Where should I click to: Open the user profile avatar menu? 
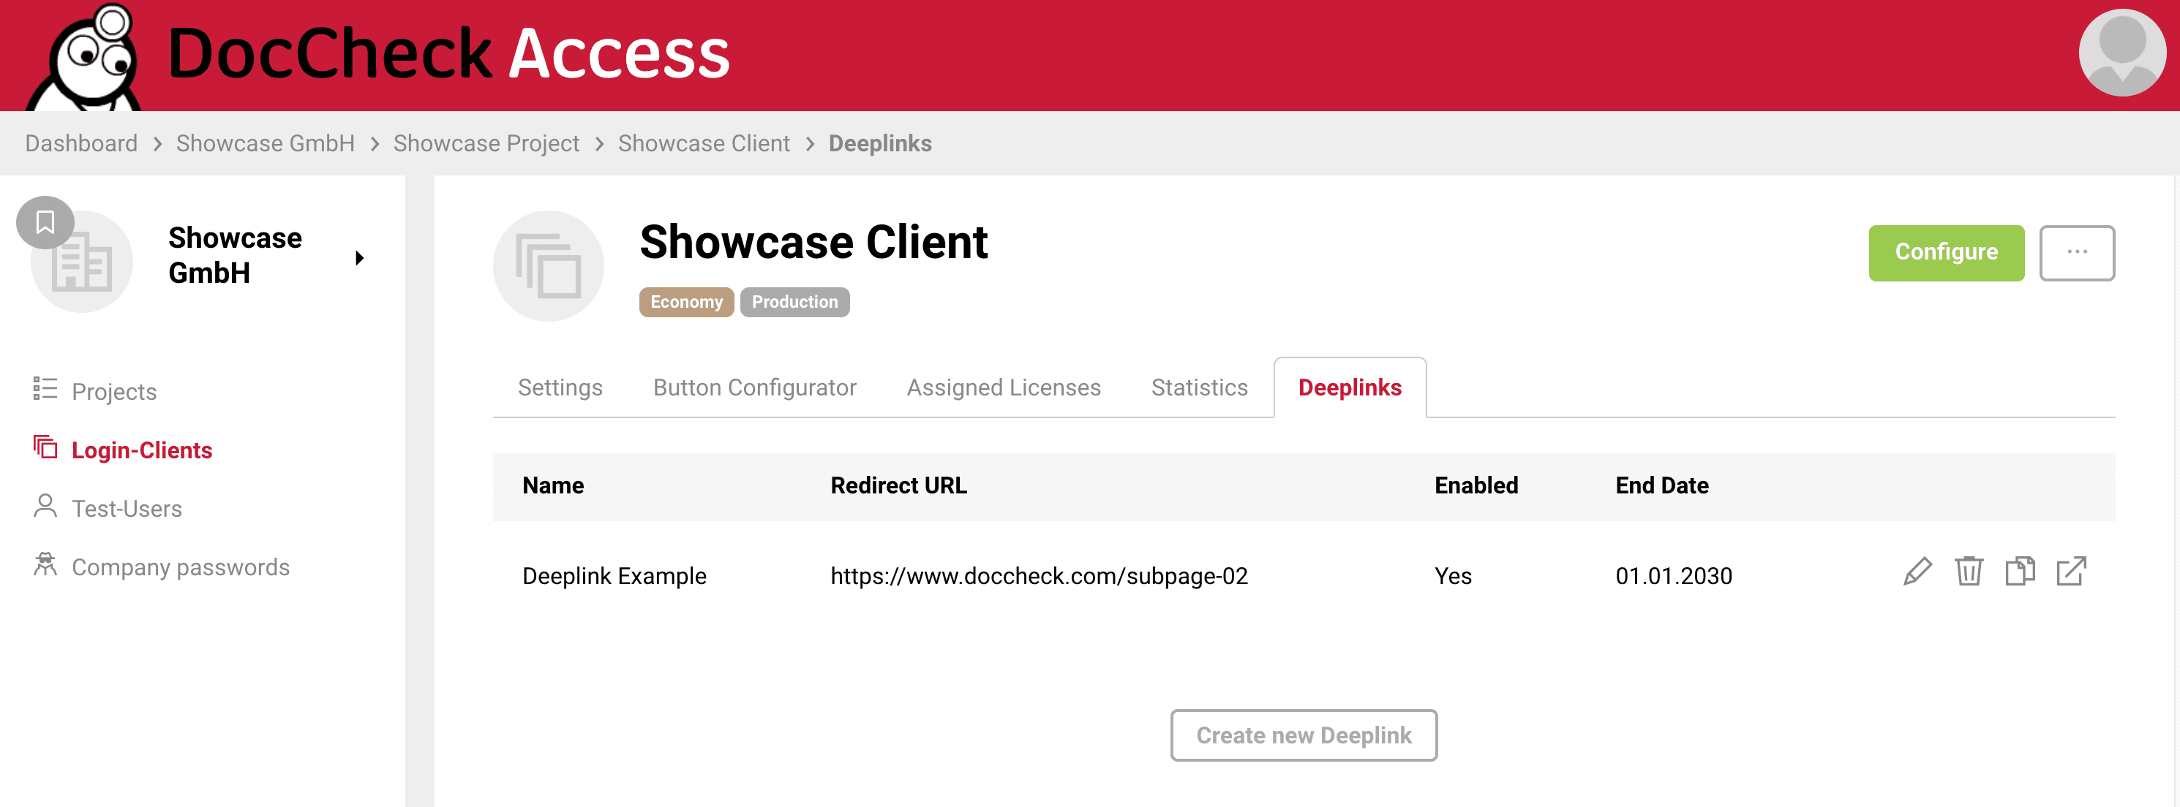(2121, 53)
